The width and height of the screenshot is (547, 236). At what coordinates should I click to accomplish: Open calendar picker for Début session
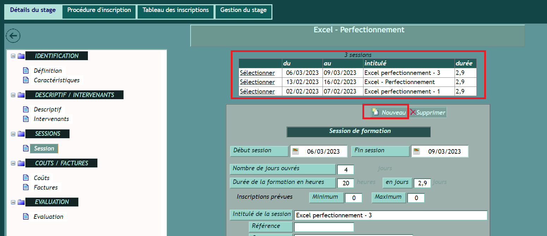pyautogui.click(x=295, y=151)
